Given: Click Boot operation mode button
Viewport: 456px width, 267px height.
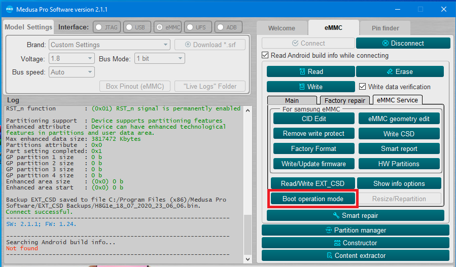Looking at the screenshot, I should tap(312, 199).
